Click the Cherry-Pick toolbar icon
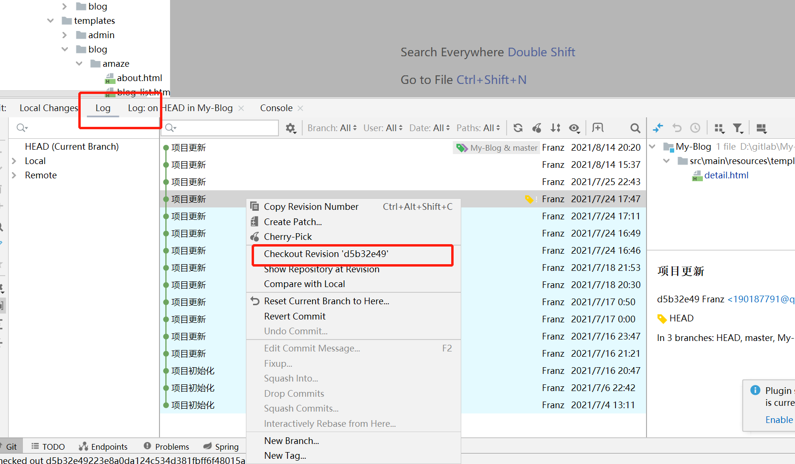The image size is (795, 464). pos(537,128)
